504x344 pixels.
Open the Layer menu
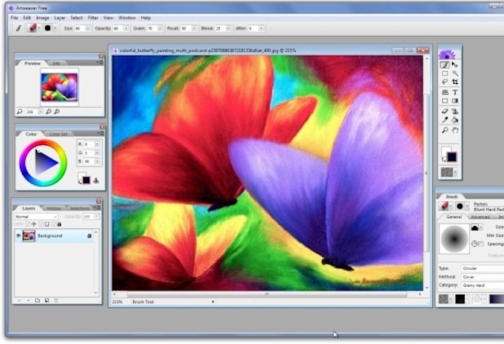pos(60,17)
